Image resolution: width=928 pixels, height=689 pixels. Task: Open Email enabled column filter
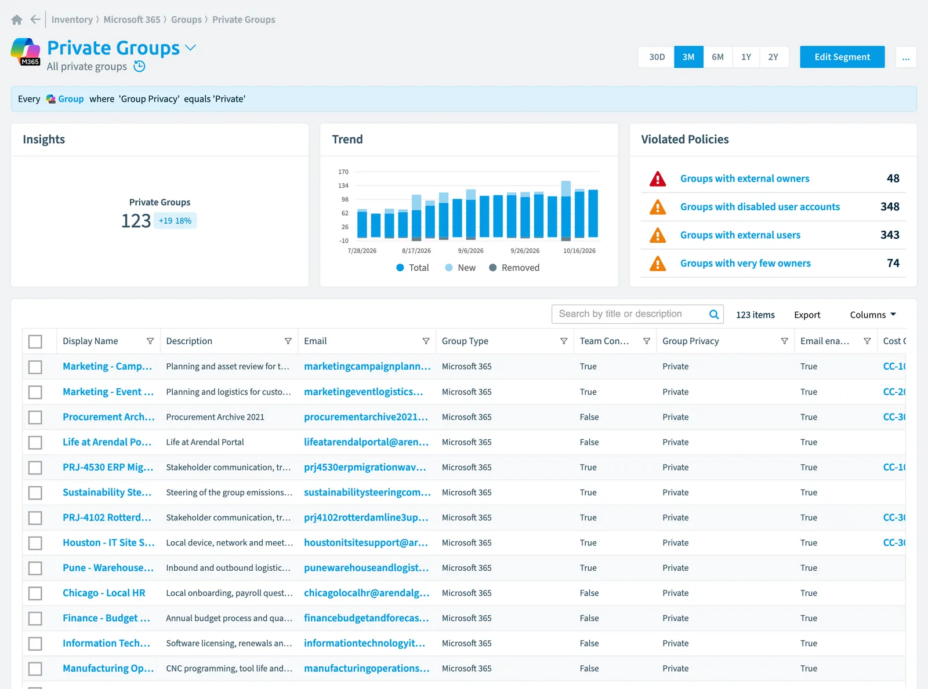[x=867, y=341]
